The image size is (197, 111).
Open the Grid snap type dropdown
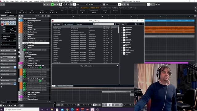point(82,4)
